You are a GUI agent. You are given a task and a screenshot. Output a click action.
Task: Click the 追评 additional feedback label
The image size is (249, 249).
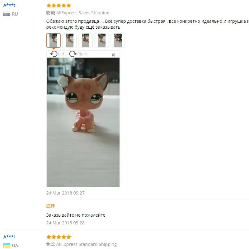(x=50, y=206)
